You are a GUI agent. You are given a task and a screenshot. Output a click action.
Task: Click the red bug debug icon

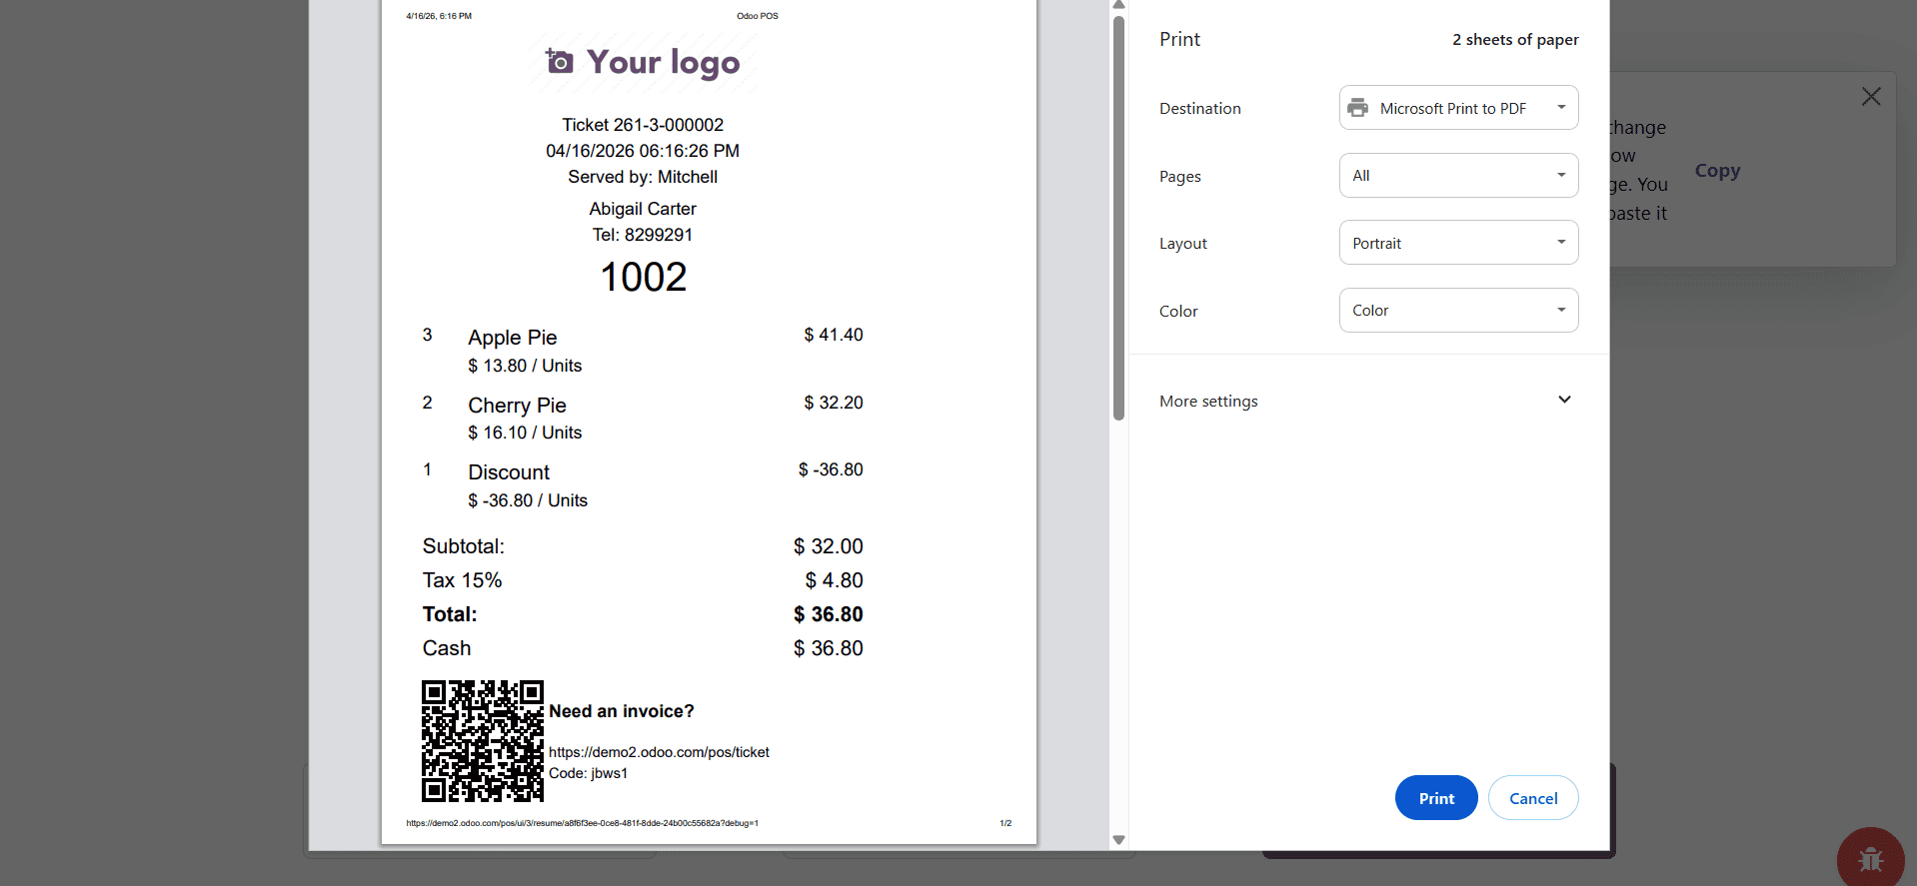coord(1870,859)
